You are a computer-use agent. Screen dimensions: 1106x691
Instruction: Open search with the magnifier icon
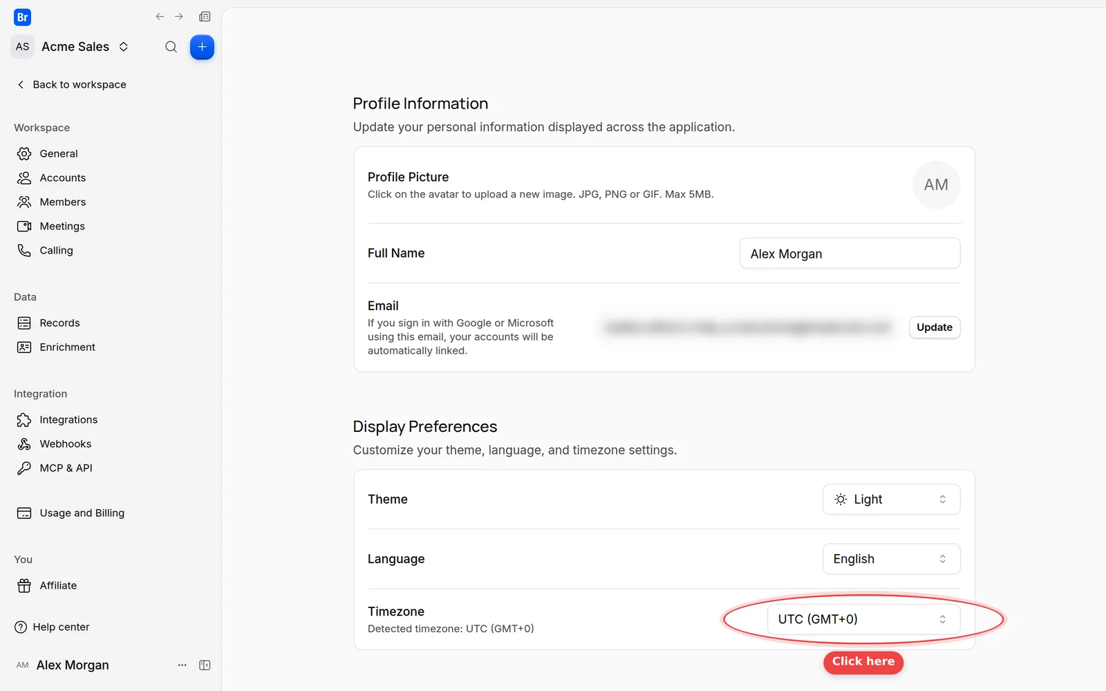[171, 47]
